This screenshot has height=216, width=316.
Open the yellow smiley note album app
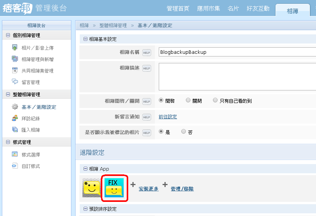[x=92, y=188]
